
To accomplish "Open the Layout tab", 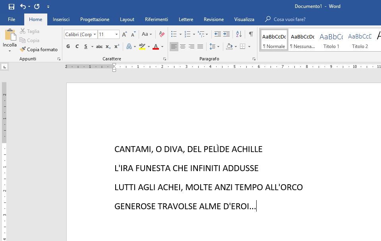I will (127, 19).
